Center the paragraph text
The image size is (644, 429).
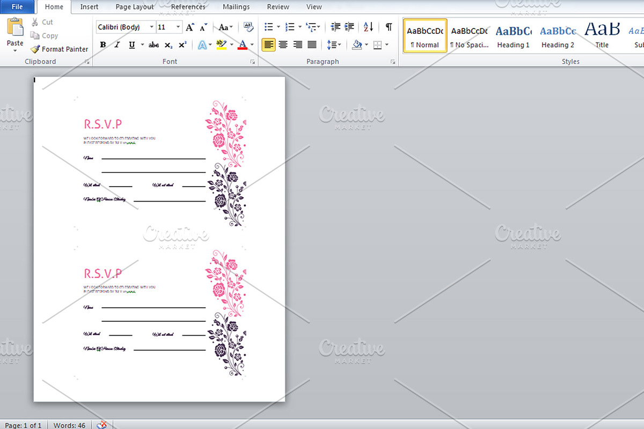point(283,45)
